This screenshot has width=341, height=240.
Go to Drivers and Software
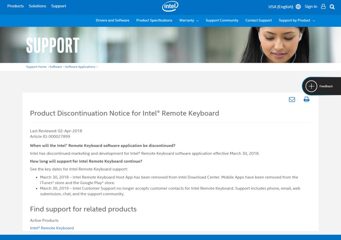(112, 20)
